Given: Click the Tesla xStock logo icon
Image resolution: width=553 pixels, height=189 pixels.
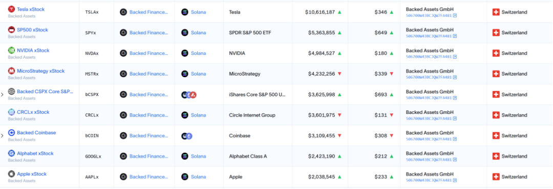Looking at the screenshot, I should click(11, 10).
